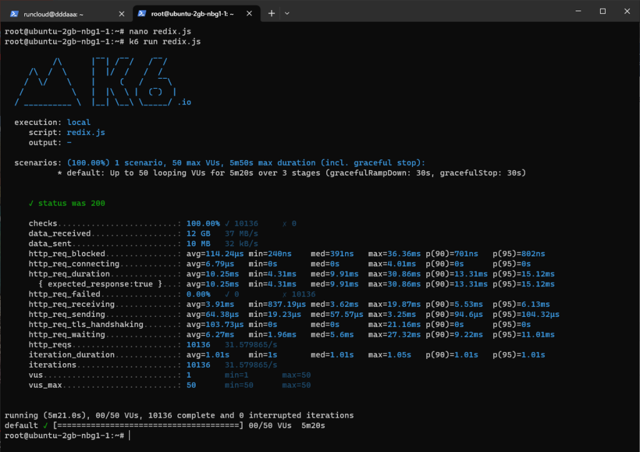Viewport: 640px width, 452px height.
Task: Click http_req_receiving min=837.19µs value
Action: [277, 304]
